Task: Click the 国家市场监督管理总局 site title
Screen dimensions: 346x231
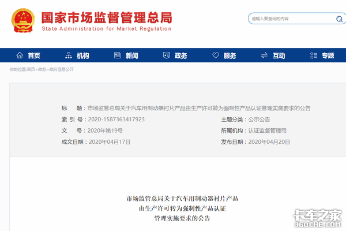Action: coord(107,15)
